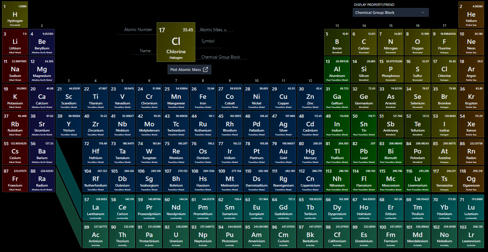Select the Gadolinium tile
Viewport: 488px width, 252px height.
[283, 208]
